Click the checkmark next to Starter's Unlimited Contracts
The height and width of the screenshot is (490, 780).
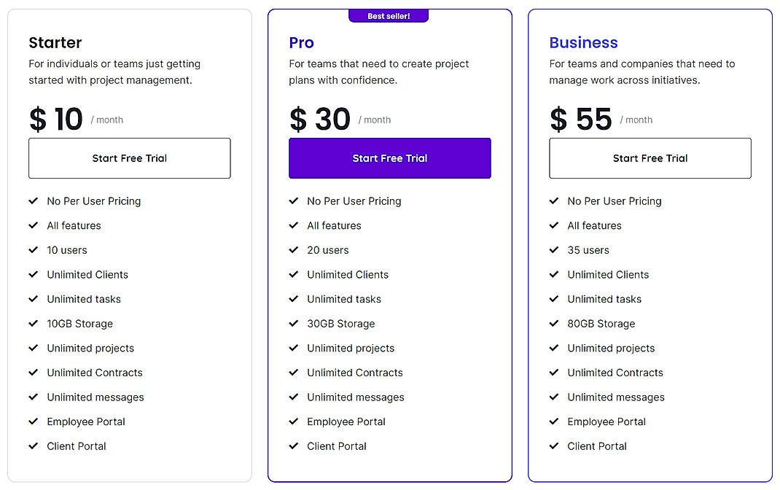[34, 373]
